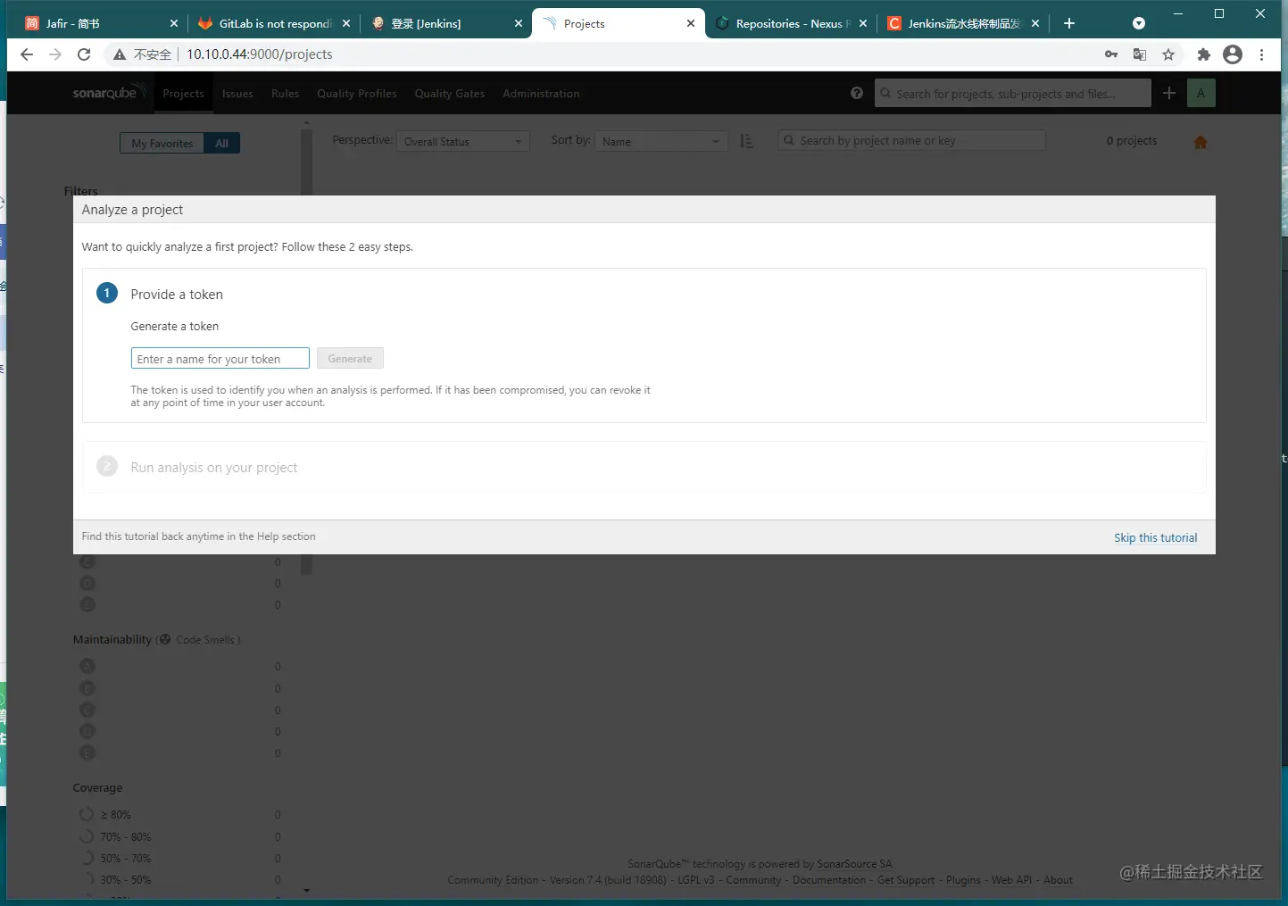Screen dimensions: 1288x906
Task: Filter coverage by 50% - 70%
Action: pos(126,859)
